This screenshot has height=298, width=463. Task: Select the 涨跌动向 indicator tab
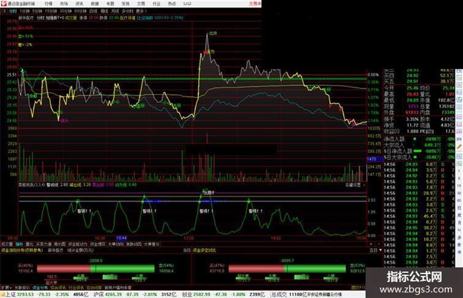point(133,244)
